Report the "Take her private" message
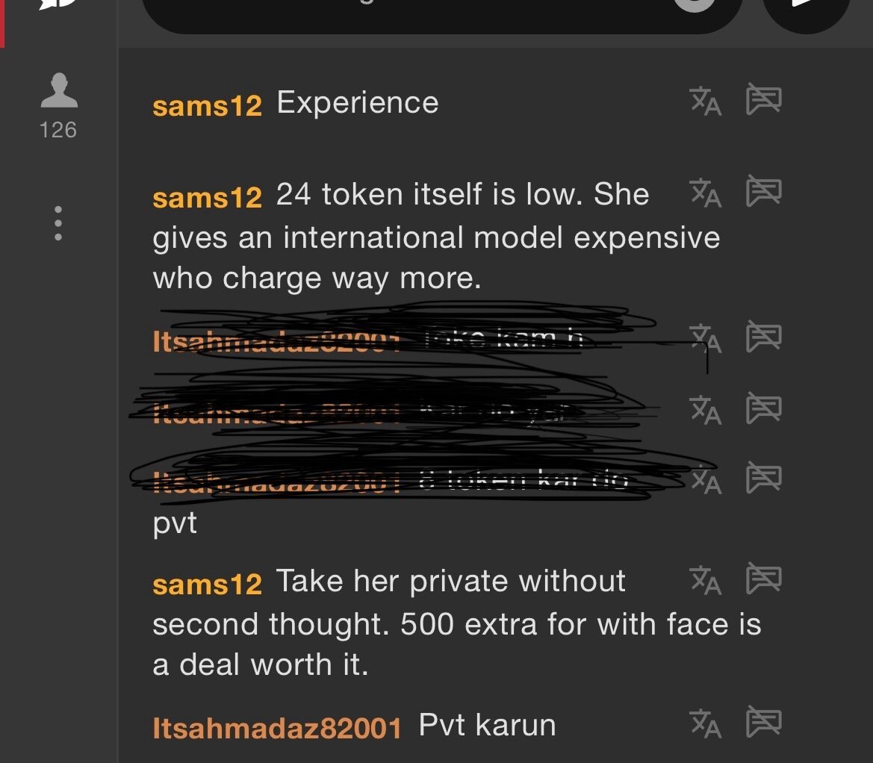The height and width of the screenshot is (763, 873). [764, 579]
